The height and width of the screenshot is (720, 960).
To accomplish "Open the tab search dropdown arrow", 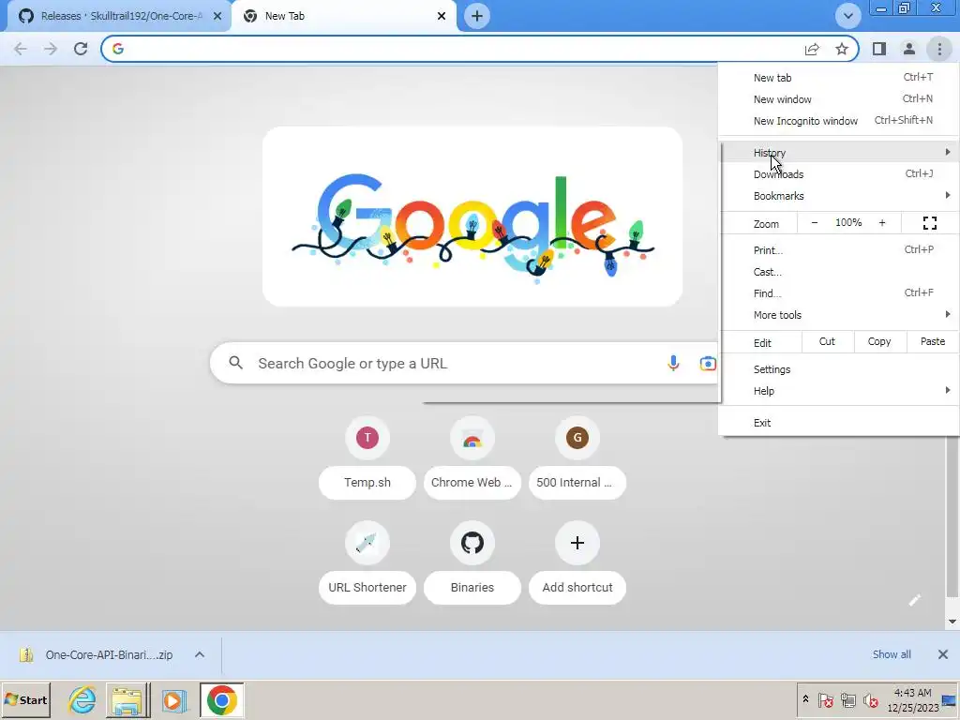I will 847,16.
